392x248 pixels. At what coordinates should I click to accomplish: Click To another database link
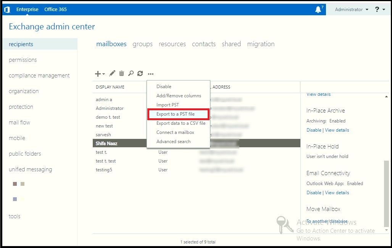point(327,221)
